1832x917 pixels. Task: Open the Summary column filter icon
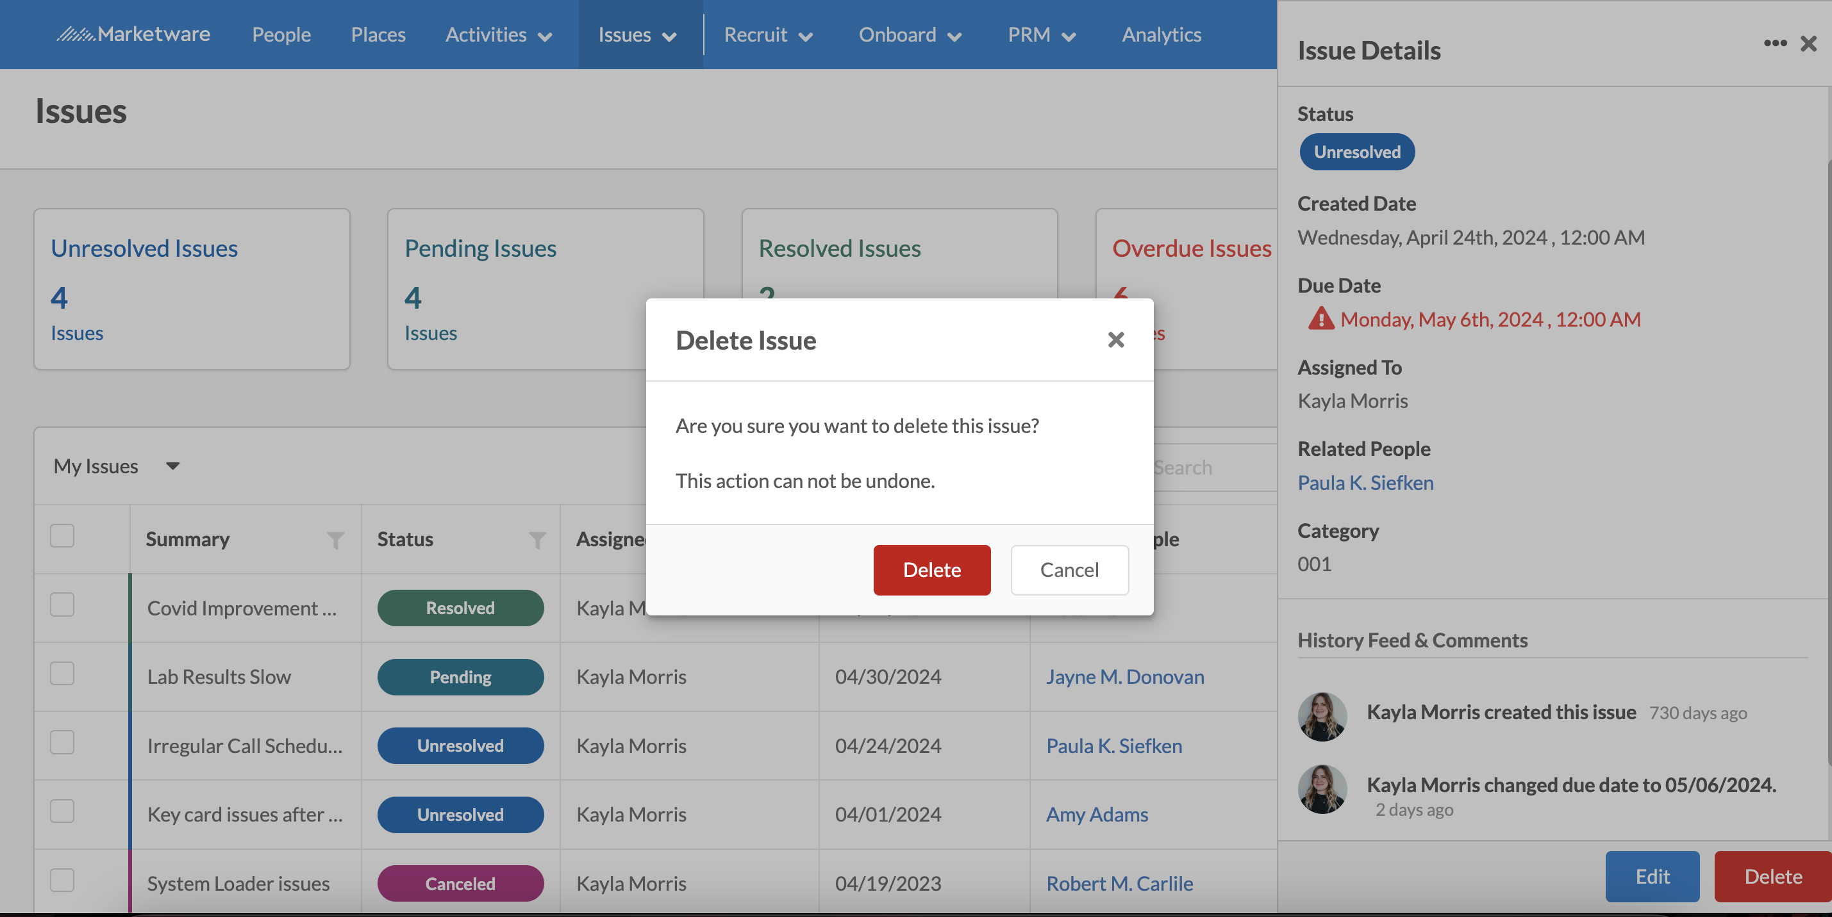click(x=335, y=540)
